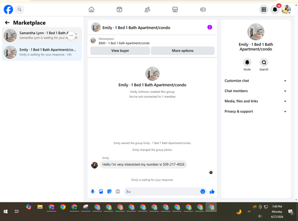Open the Samantha Lynn conversation
The height and width of the screenshot is (221, 298).
42,35
